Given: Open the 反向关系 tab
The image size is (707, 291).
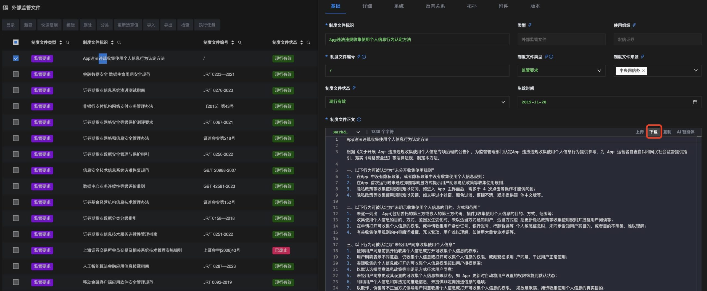Looking at the screenshot, I should tap(435, 6).
